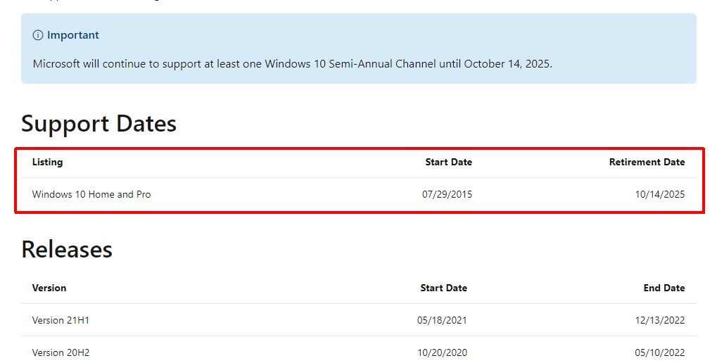The image size is (717, 363).
Task: Click the Support Dates heading
Action: (x=99, y=125)
